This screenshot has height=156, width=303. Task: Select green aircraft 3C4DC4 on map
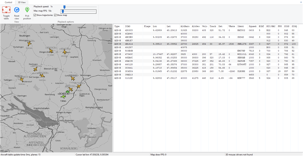63,97
